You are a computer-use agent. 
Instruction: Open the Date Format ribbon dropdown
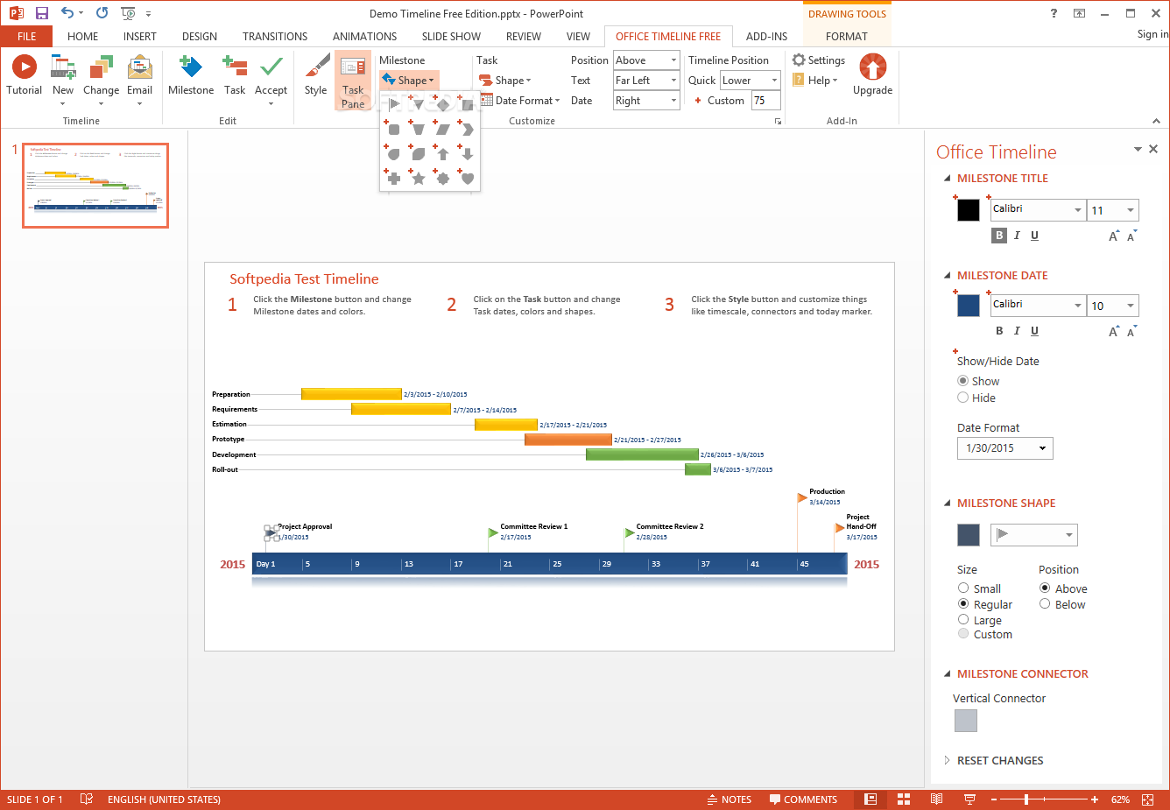520,100
